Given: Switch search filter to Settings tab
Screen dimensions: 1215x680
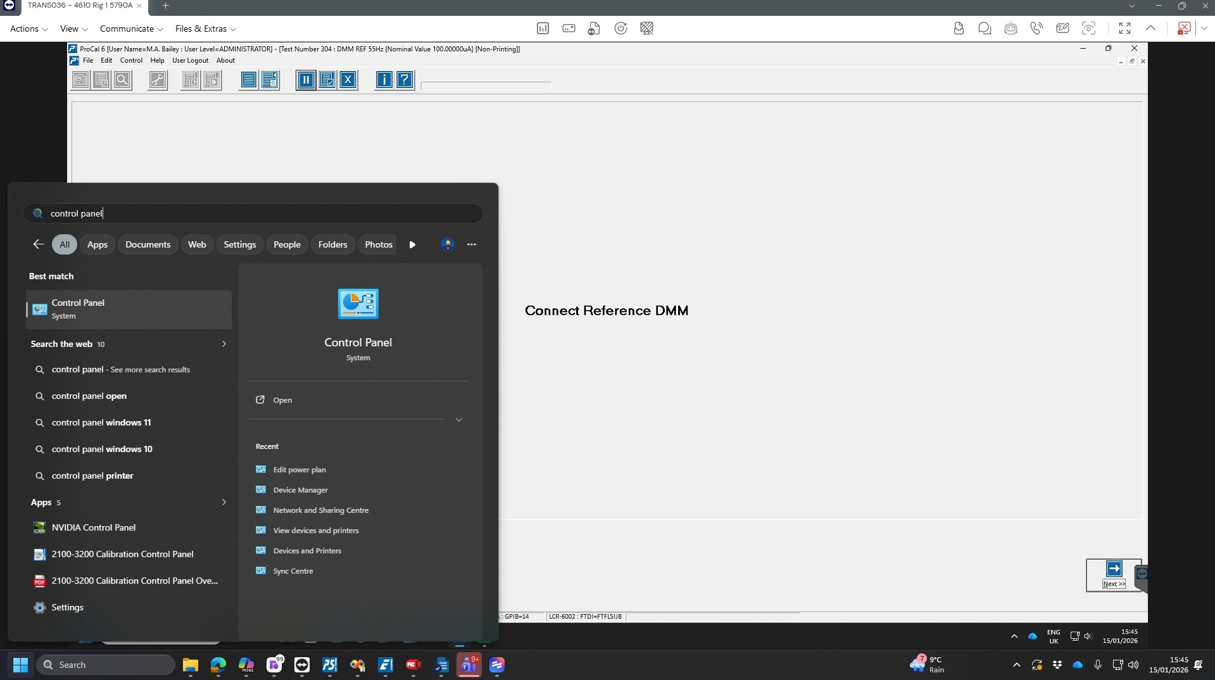Looking at the screenshot, I should [x=240, y=244].
